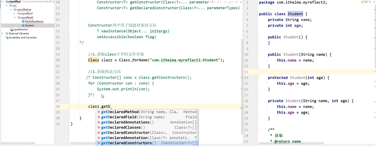
Task: Click method icon beside getDeclaredClasses
Action: click(99, 128)
